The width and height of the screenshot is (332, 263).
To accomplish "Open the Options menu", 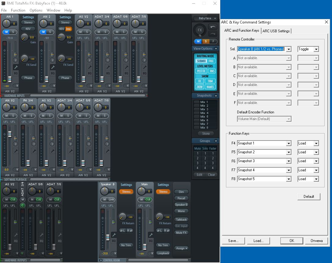I will pos(36,10).
